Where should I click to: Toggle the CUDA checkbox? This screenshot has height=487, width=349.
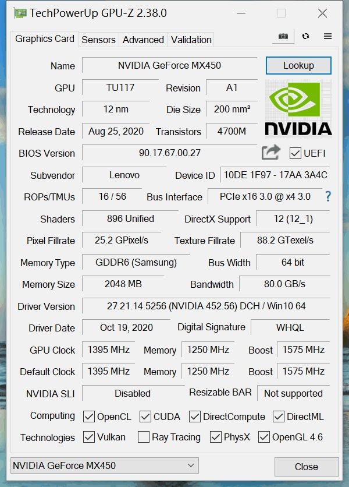[x=145, y=417]
